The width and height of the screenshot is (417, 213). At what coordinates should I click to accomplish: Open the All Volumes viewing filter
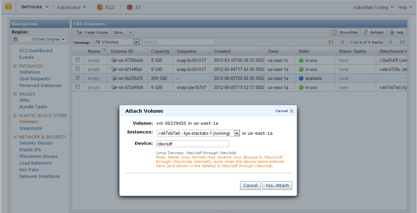point(117,42)
